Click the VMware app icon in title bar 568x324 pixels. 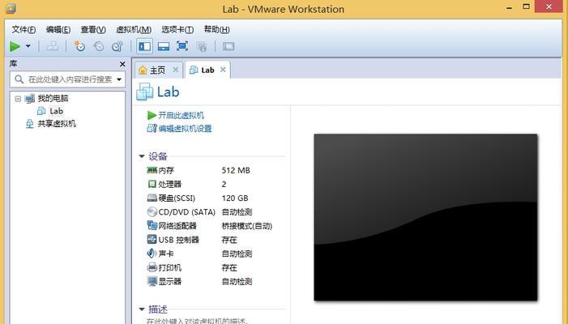[11, 7]
